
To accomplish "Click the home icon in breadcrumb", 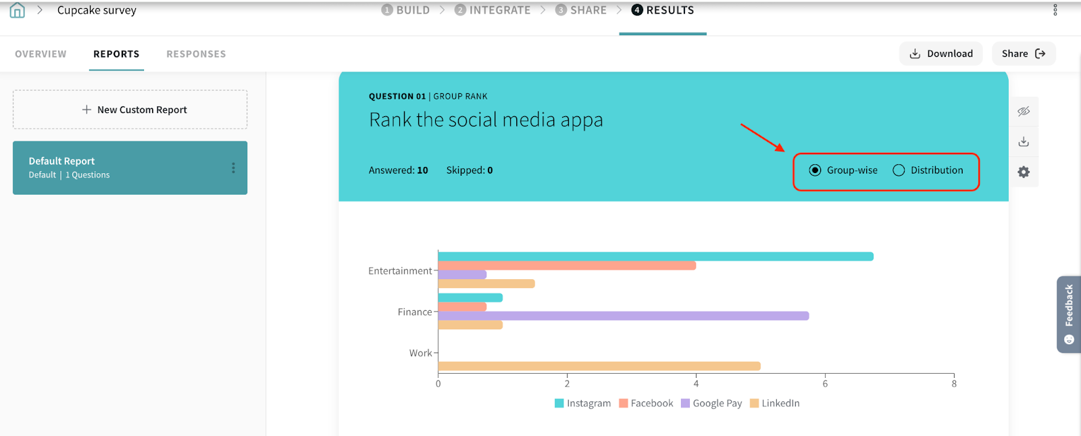I will (x=18, y=10).
